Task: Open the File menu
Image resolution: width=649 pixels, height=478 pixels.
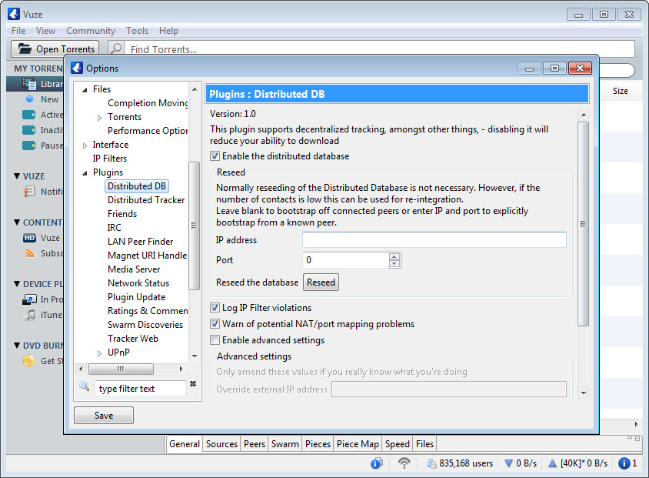Action: pos(18,31)
